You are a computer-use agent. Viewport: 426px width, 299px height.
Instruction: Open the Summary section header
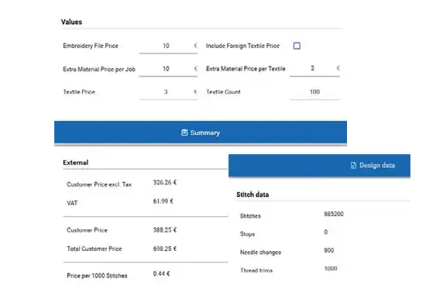tap(201, 132)
